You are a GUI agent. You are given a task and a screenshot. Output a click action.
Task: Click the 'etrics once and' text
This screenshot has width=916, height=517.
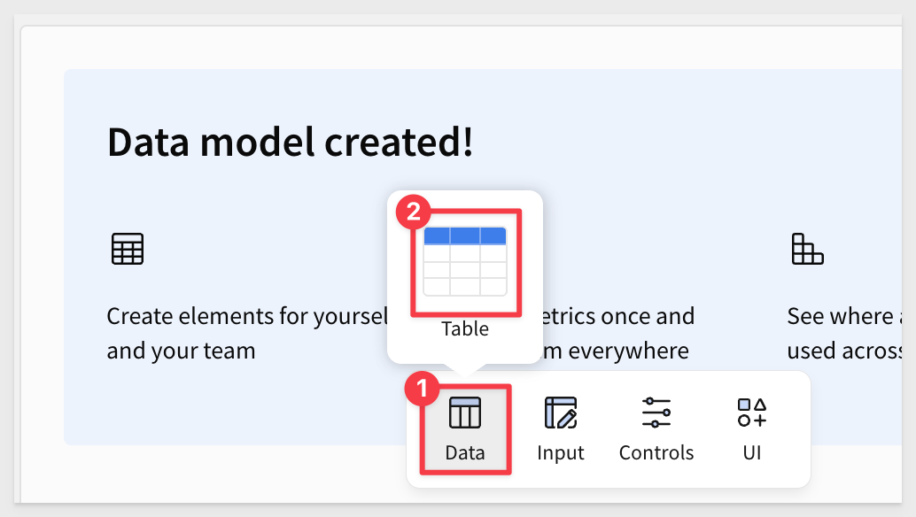coord(618,316)
